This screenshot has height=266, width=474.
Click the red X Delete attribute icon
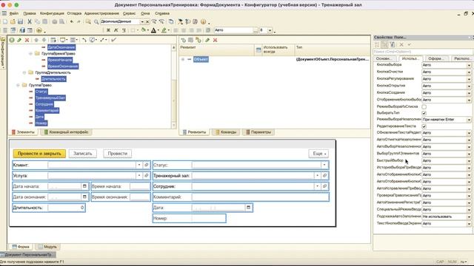(216, 40)
